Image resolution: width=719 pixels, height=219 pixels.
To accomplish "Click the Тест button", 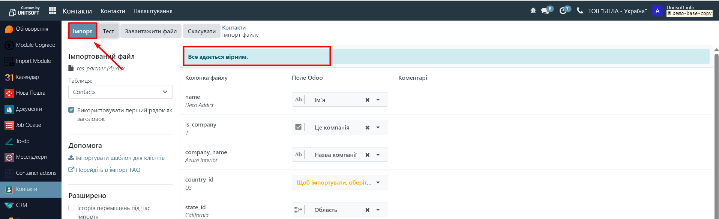I will 108,31.
